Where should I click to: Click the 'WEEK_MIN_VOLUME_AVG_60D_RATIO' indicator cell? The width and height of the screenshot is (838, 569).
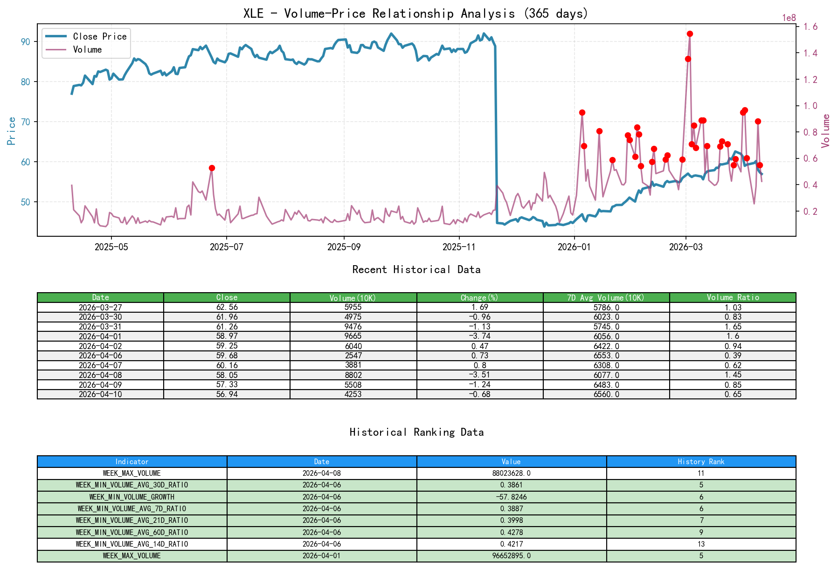132,533
